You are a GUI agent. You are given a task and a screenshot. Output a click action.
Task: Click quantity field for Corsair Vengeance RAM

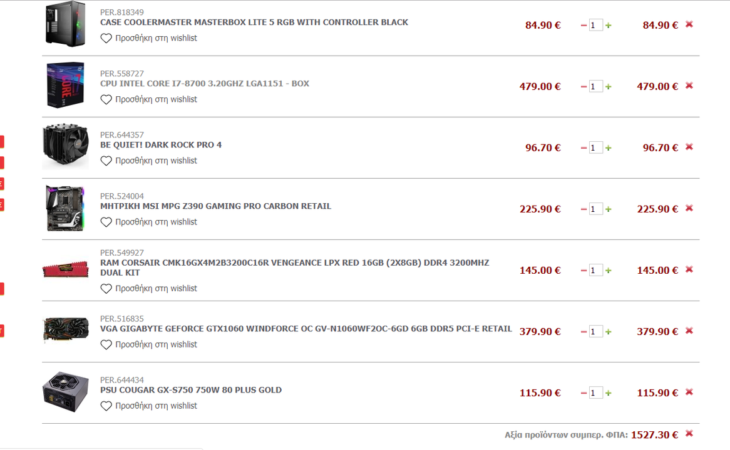(x=595, y=270)
